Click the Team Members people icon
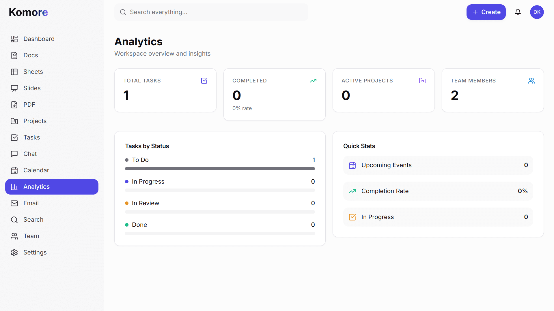Viewport: 554px width, 311px height. [x=531, y=81]
